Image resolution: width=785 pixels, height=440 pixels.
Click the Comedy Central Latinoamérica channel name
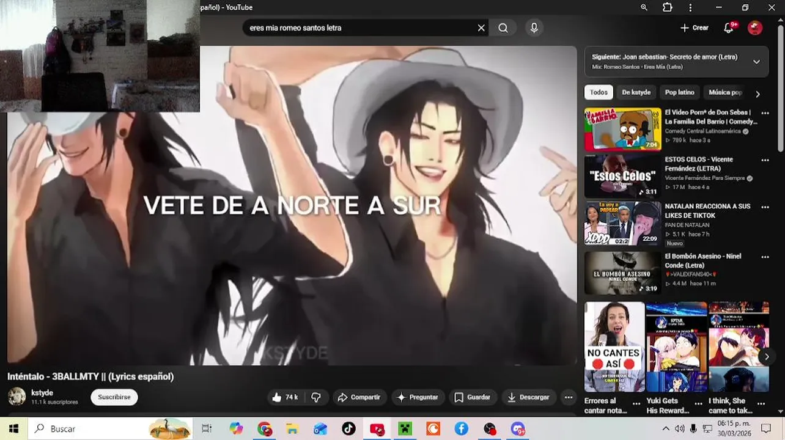[x=702, y=131]
